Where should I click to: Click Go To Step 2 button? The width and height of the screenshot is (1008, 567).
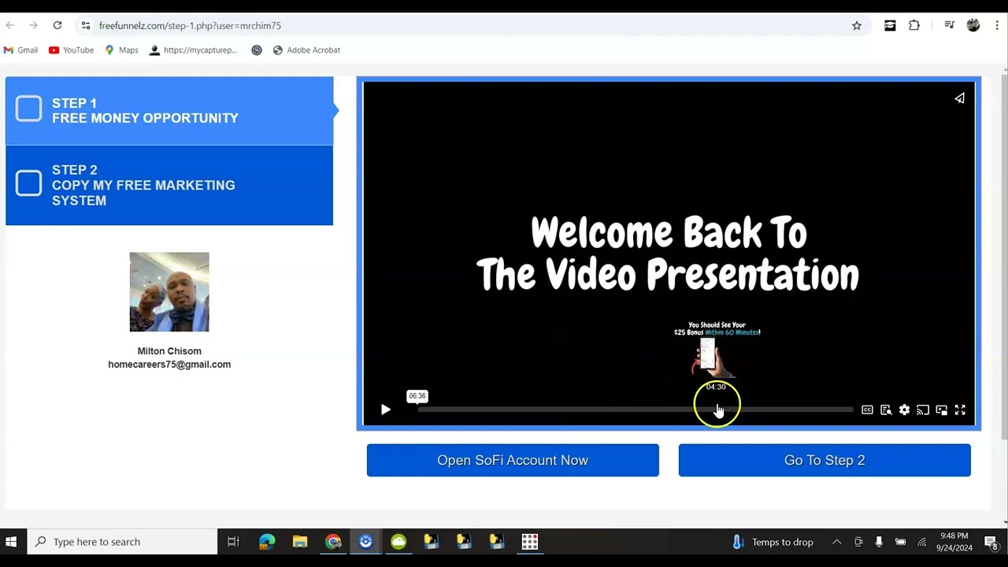pos(825,460)
